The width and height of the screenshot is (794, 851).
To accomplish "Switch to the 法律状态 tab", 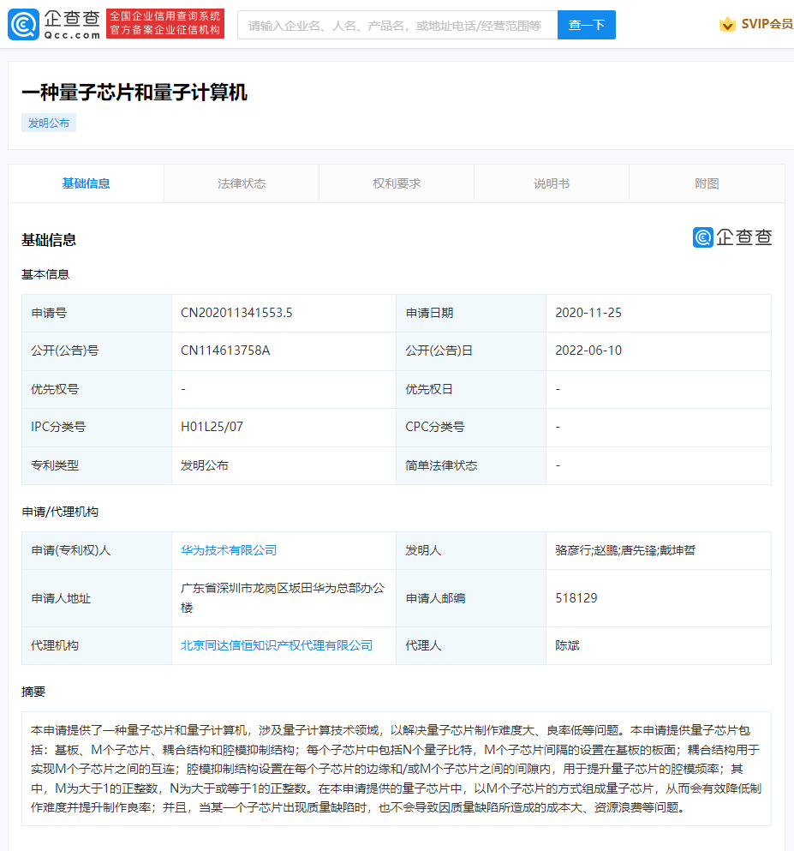I will [242, 183].
